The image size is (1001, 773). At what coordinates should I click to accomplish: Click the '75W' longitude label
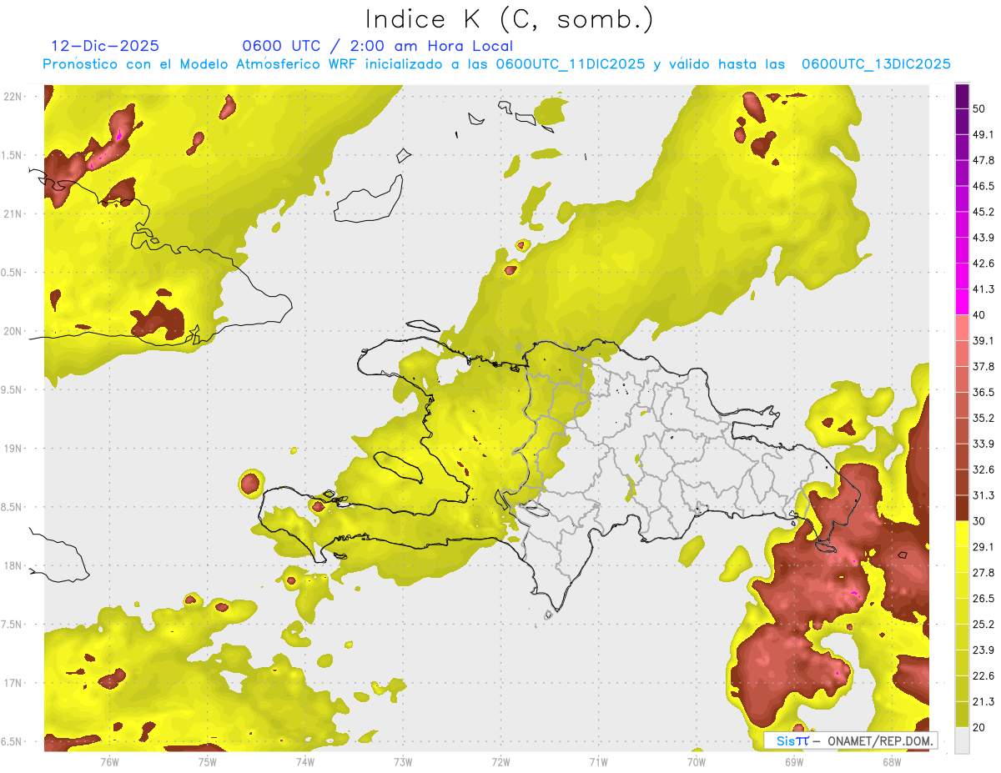click(x=207, y=761)
